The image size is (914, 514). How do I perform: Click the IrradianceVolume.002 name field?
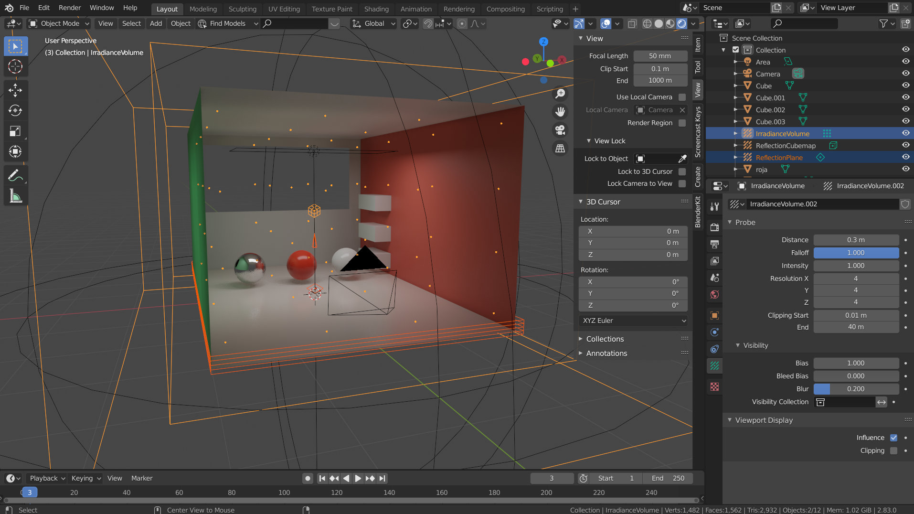(822, 204)
